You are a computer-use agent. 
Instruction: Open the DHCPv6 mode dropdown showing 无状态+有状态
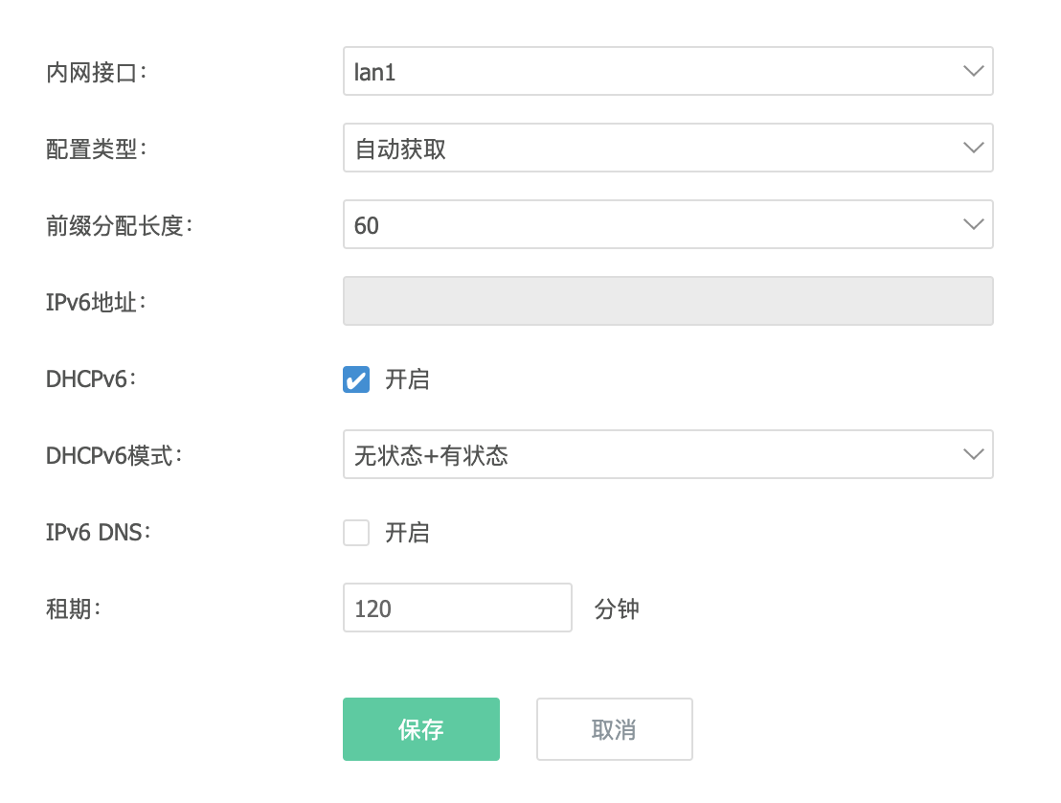click(x=668, y=454)
